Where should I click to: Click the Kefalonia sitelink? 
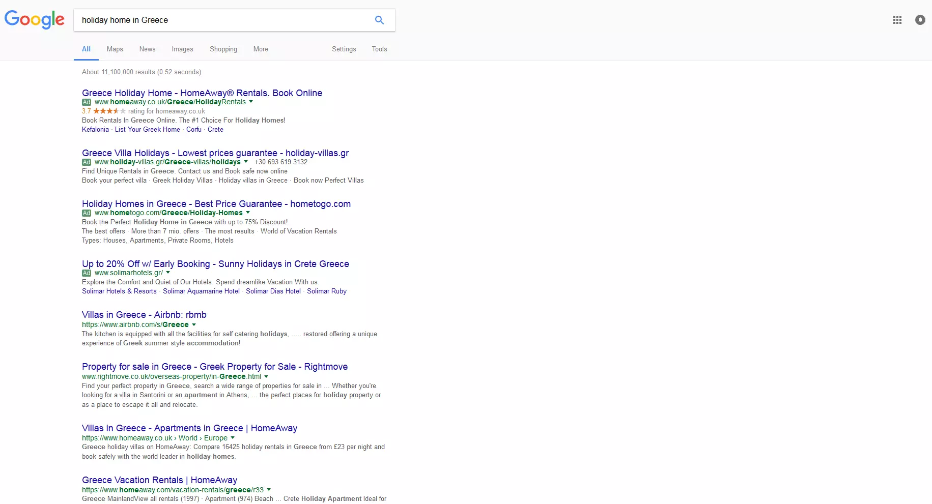[95, 130]
